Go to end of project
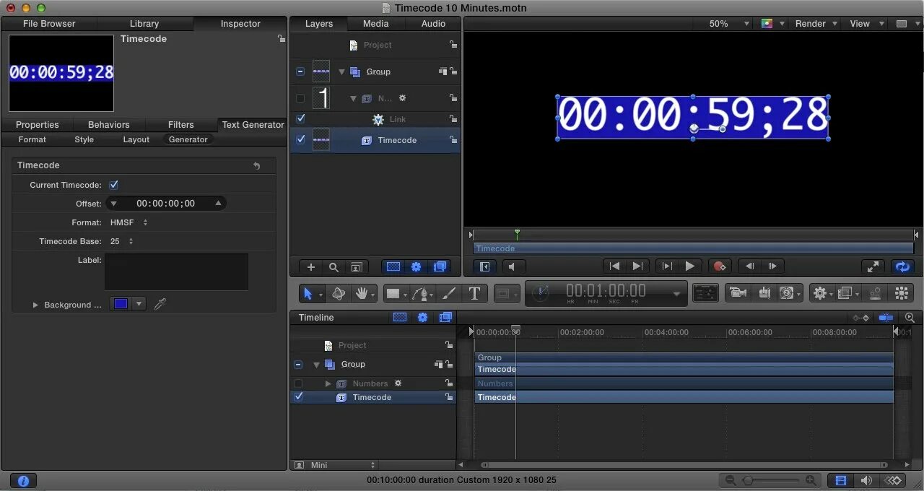The image size is (924, 491). (x=637, y=266)
